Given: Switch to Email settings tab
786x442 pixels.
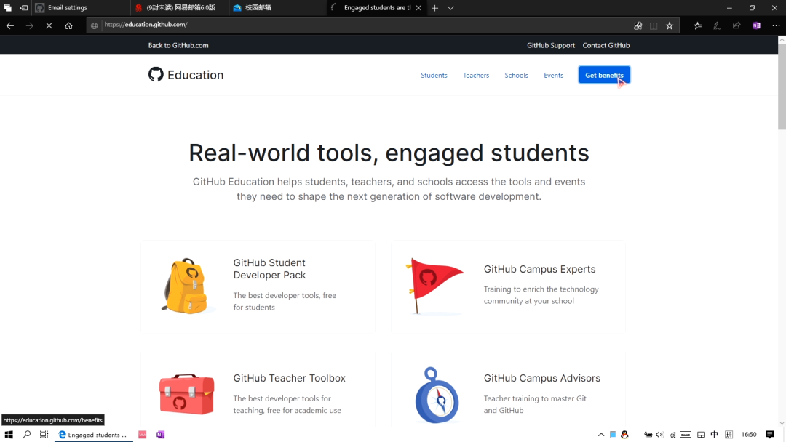Looking at the screenshot, I should tap(81, 7).
